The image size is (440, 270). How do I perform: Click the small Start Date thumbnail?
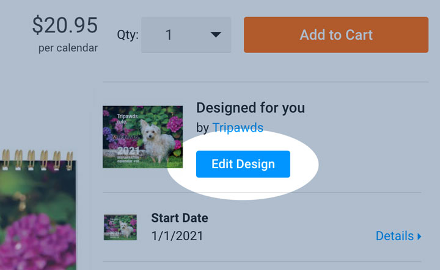pos(120,227)
